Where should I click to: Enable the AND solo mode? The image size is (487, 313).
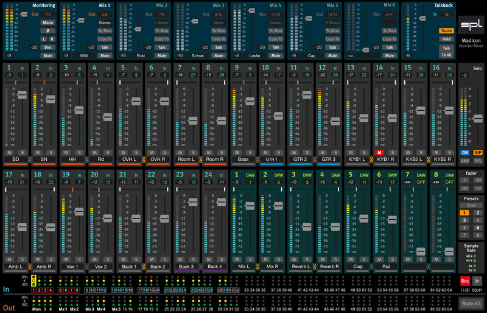(x=464, y=161)
